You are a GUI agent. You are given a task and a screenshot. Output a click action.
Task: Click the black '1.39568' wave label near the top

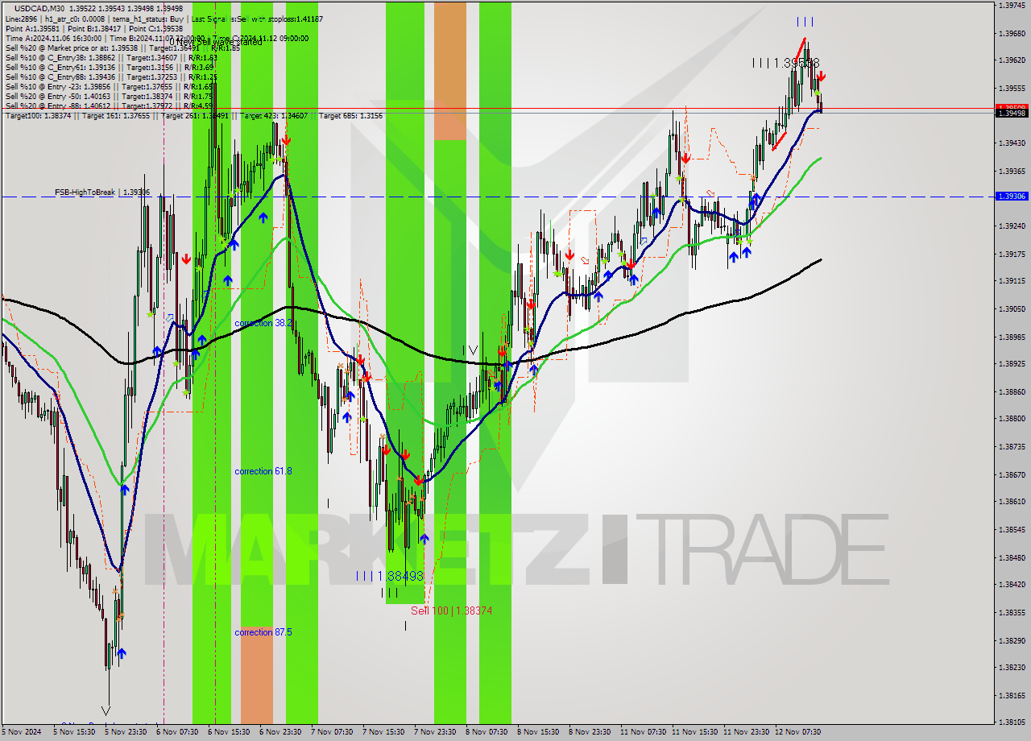pyautogui.click(x=786, y=62)
